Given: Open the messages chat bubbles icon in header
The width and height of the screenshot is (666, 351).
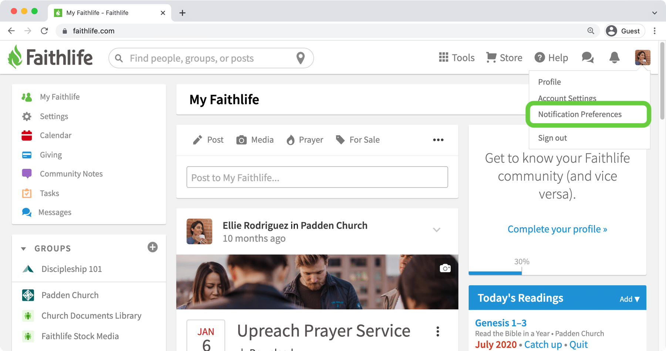Looking at the screenshot, I should 588,58.
